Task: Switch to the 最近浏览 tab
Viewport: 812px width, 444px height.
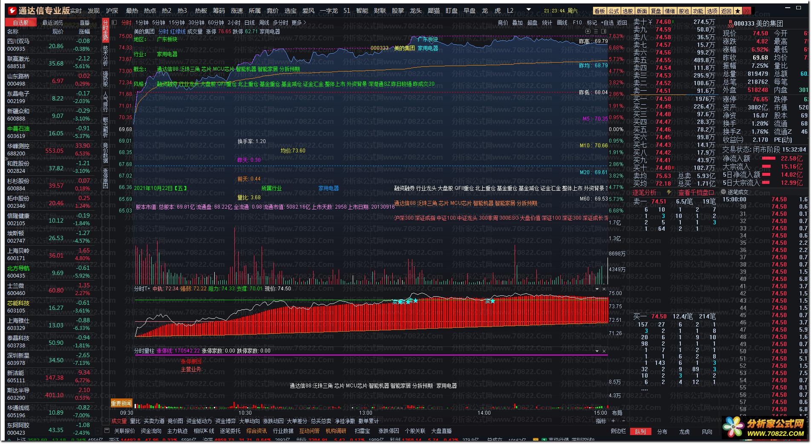Action: pyautogui.click(x=52, y=23)
